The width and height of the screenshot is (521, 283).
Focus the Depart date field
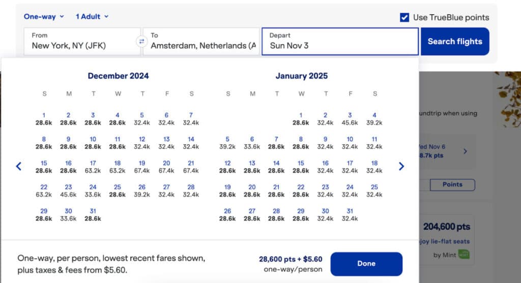click(x=340, y=41)
